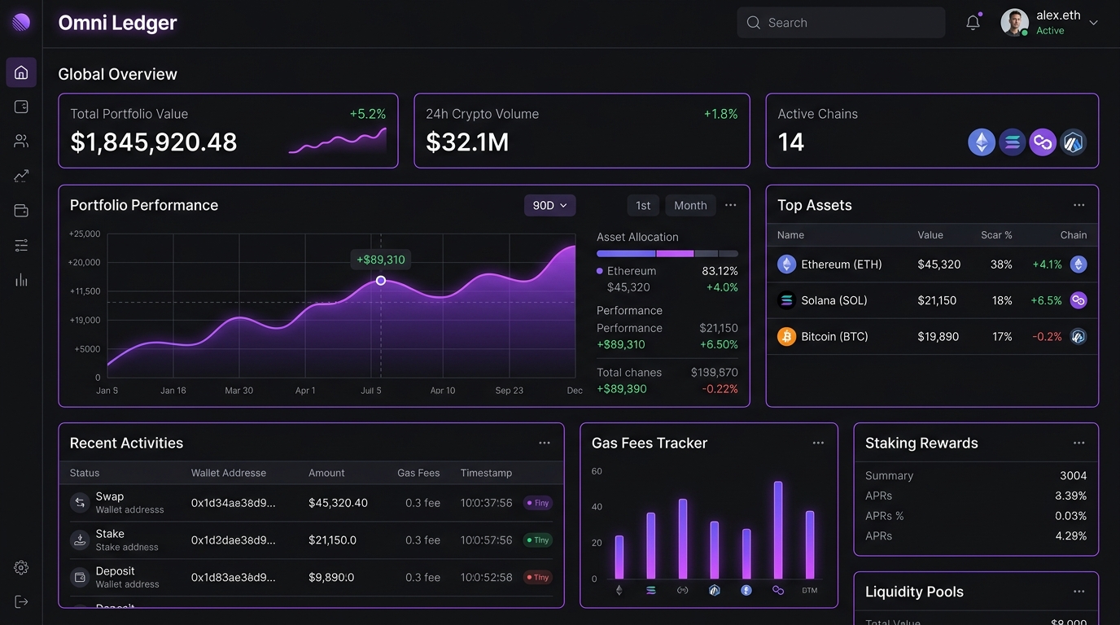Click the Stake transaction icon

click(80, 540)
